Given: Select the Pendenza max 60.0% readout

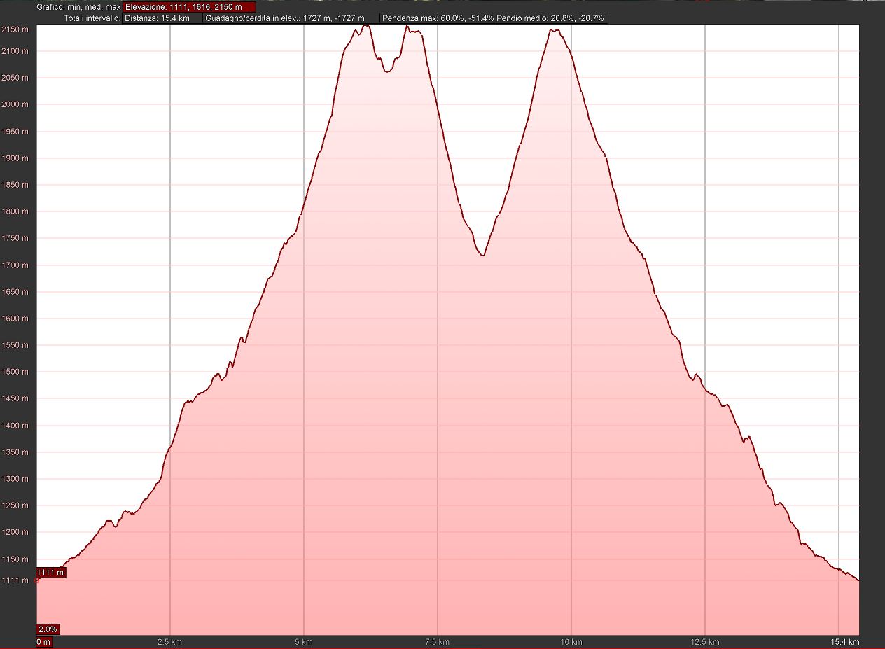Looking at the screenshot, I should click(438, 18).
